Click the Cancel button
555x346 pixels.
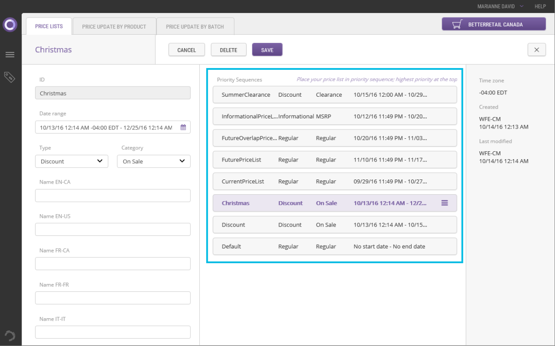187,50
